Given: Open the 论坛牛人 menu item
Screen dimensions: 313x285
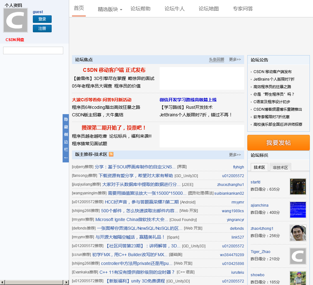Looking at the screenshot, I should point(174,8).
